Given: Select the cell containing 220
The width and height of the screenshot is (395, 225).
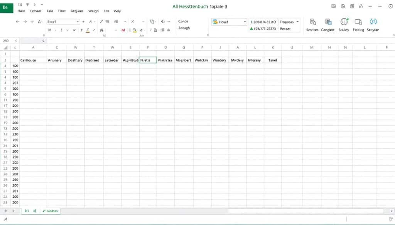Looking at the screenshot, I should (x=15, y=134).
